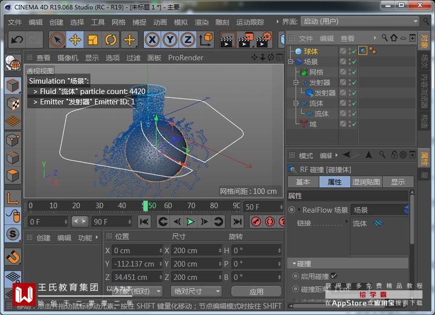Screen dimensions: 435x315
Task: Collapse the 发射器 parent tree node
Action: [x=296, y=82]
